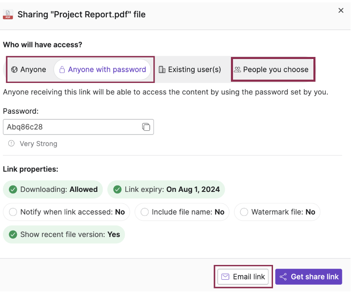Enable Watermark file option
353x293 pixels.
point(277,212)
